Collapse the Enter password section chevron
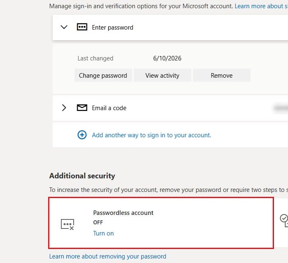Screen dimensions: 288x263 (x=64, y=27)
